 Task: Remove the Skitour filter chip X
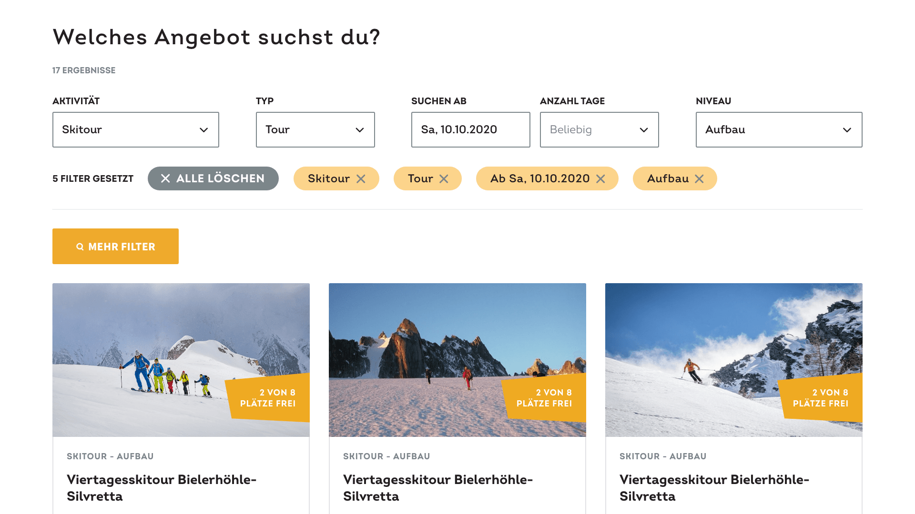coord(361,179)
